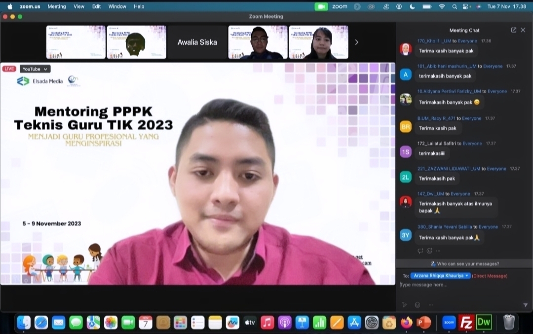Toggle Wi-Fi from the menu bar icon

pos(442,6)
